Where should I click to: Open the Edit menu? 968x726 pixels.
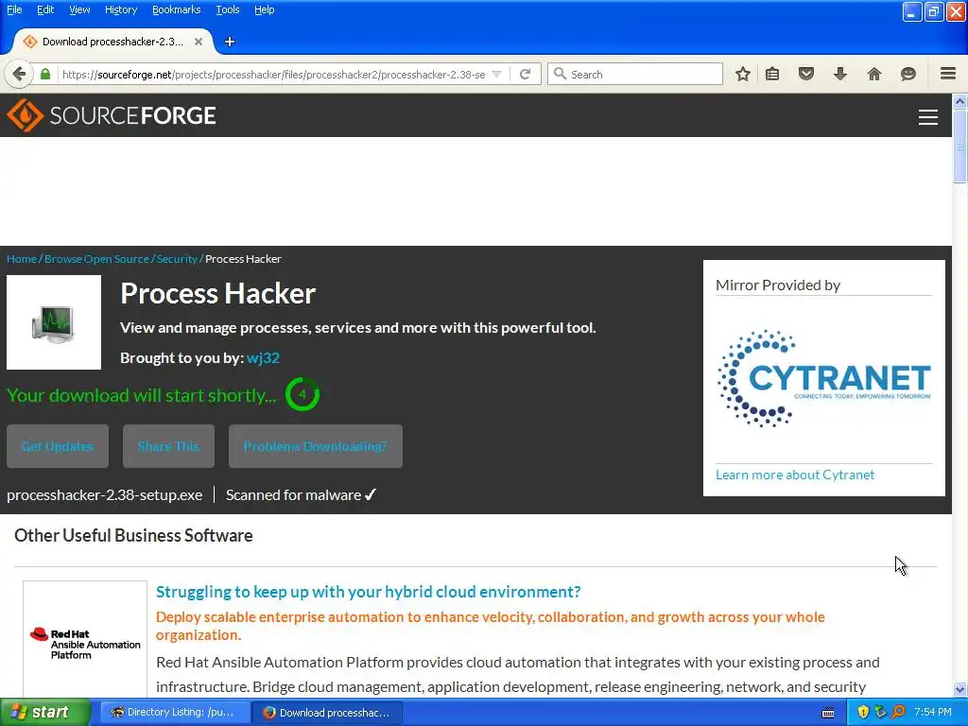pos(45,9)
